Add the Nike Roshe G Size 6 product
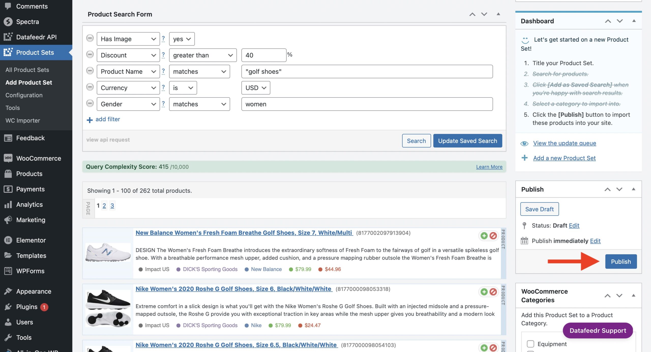Screen dimensions: 651x352 (x=484, y=292)
